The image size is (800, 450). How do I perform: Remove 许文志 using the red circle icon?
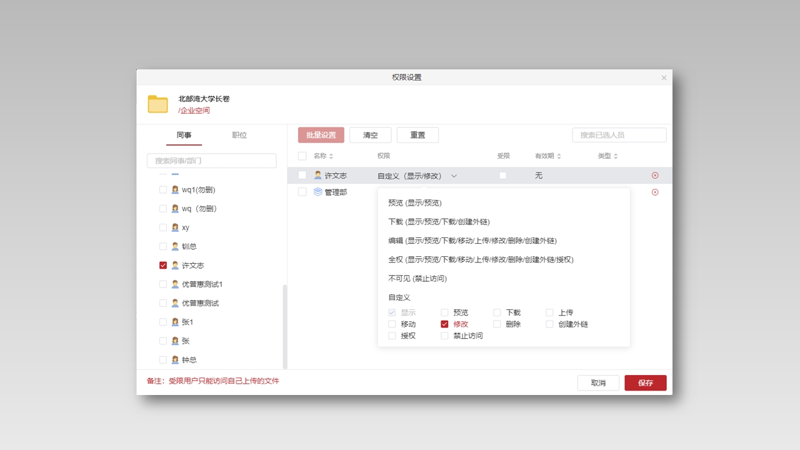pos(655,176)
